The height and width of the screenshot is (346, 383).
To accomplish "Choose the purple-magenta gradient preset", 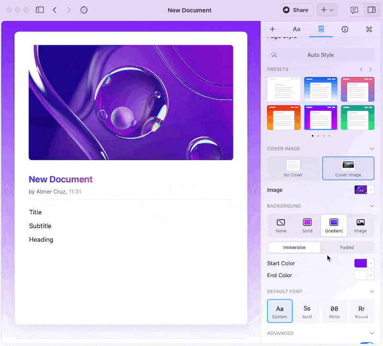I will click(x=320, y=117).
